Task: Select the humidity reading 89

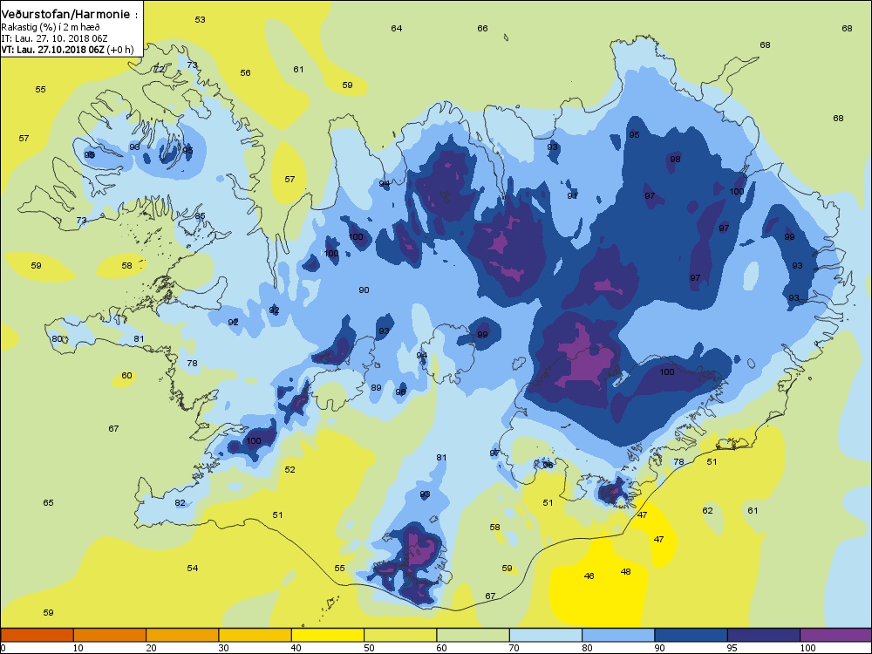Action: [x=377, y=388]
